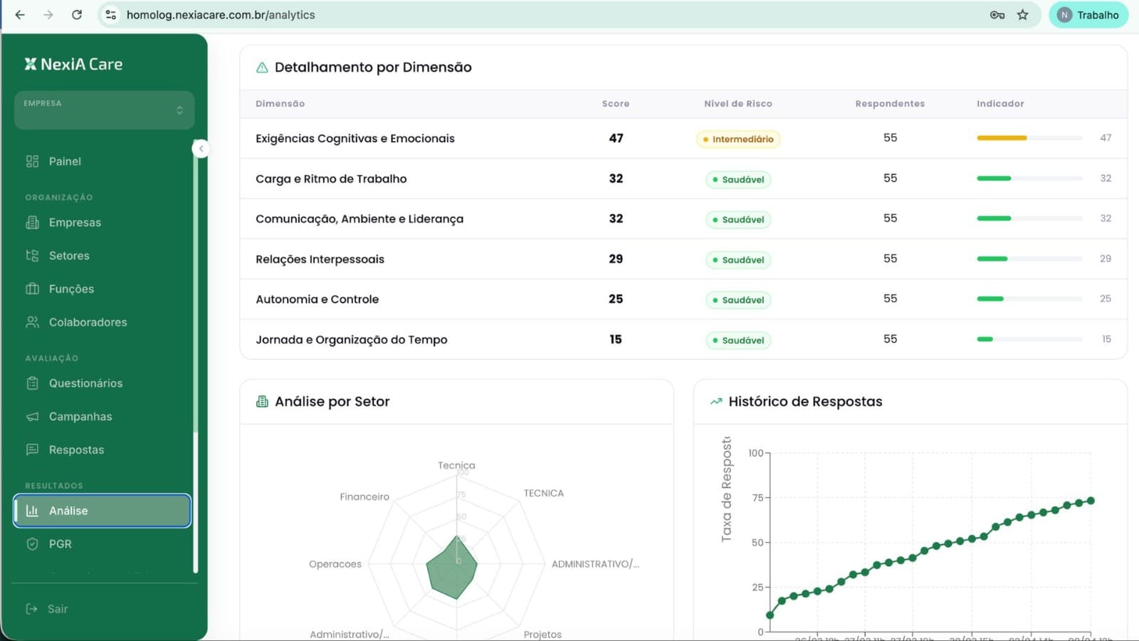The height and width of the screenshot is (641, 1139).
Task: Click the Indicador column header
Action: click(x=1000, y=103)
